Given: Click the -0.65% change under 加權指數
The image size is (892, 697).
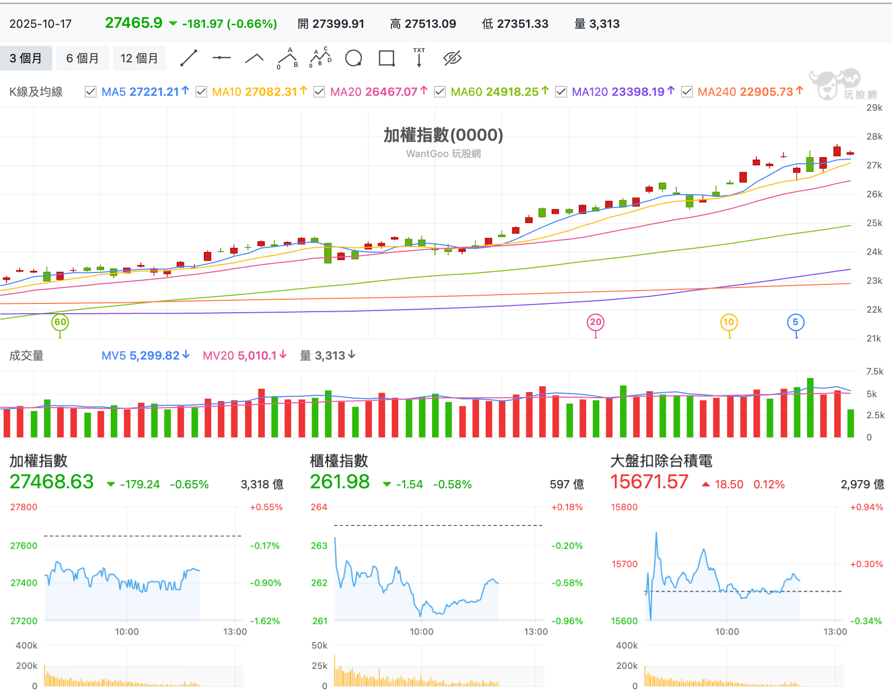Looking at the screenshot, I should tap(190, 484).
